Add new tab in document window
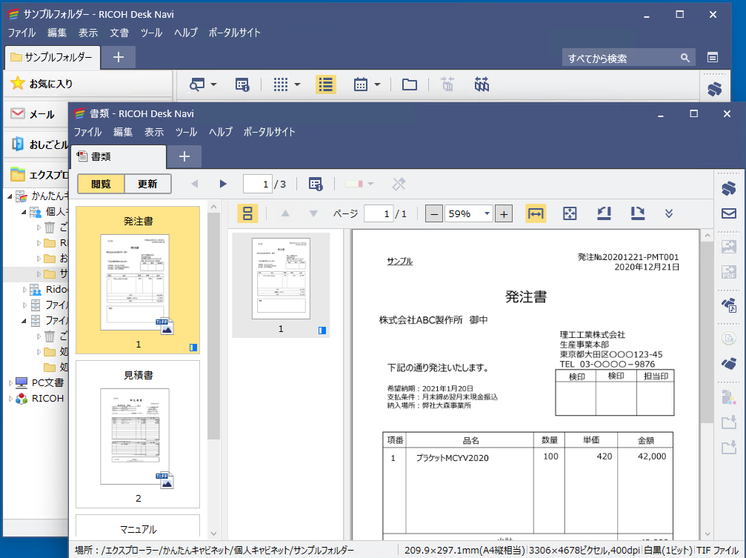 pos(184,156)
